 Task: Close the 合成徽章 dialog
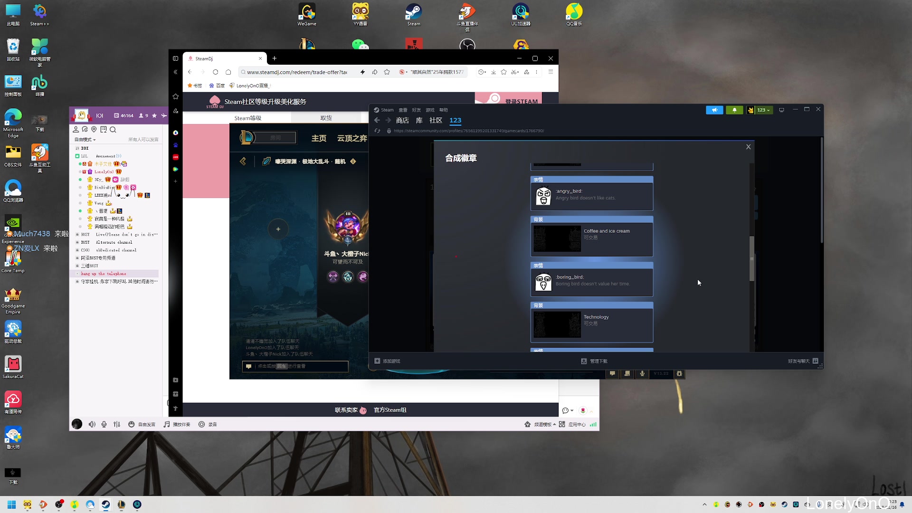click(x=748, y=147)
